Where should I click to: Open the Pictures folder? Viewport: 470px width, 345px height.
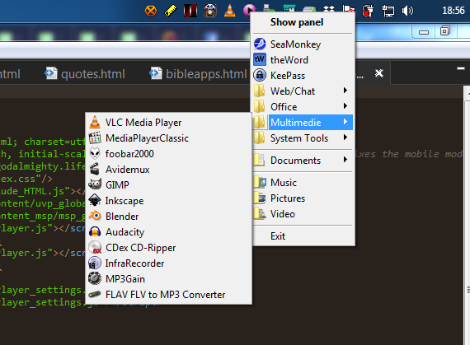pos(303,198)
